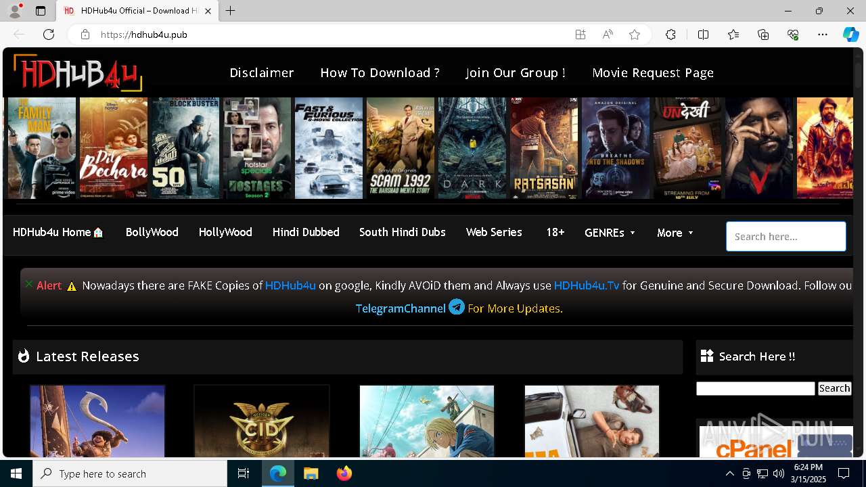Open the volume speaker tray icon
The height and width of the screenshot is (487, 866).
tap(778, 473)
